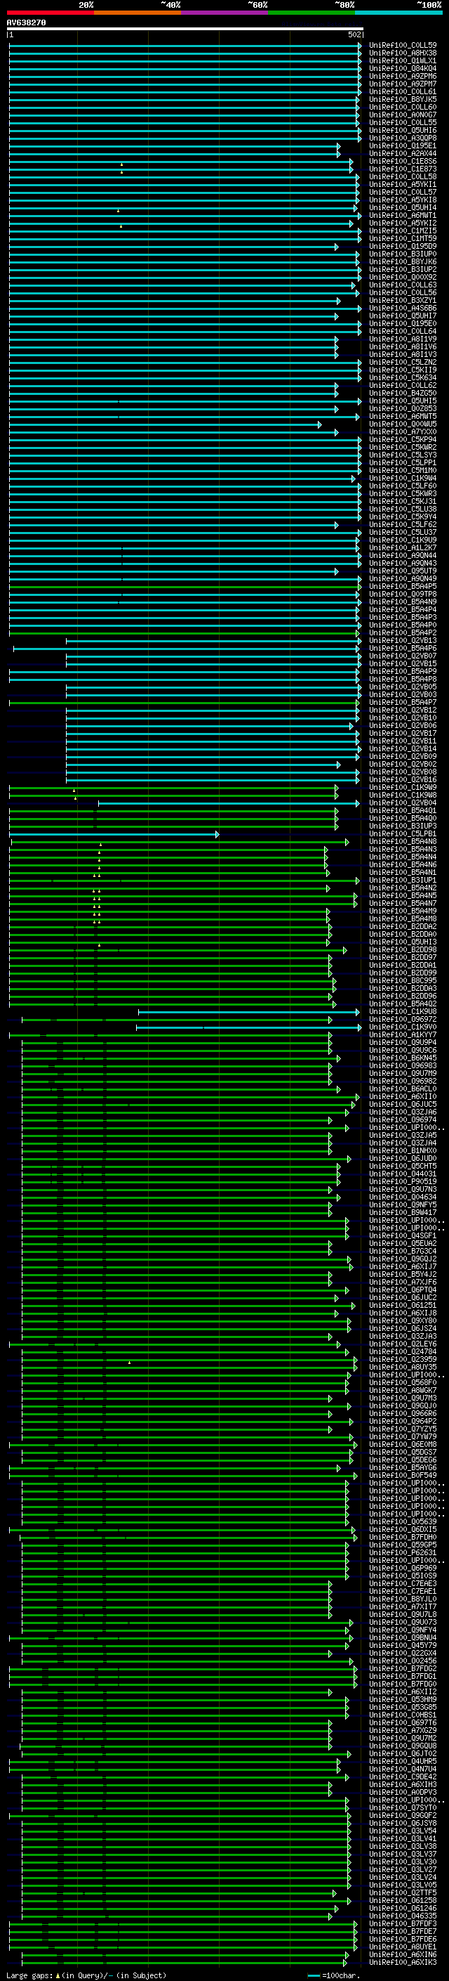This screenshot has height=1981, width=449.
Task: Select hit UniRef100_A8I1V9
Action: pyautogui.click(x=402, y=339)
